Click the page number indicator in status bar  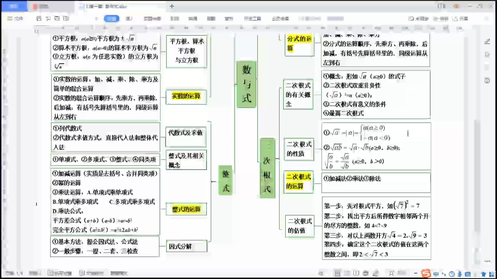[14, 273]
